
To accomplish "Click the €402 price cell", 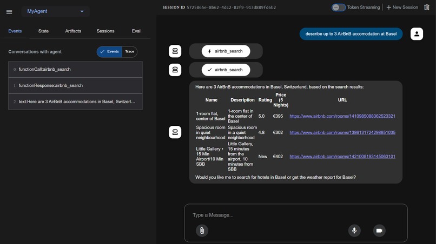I will (x=278, y=157).
